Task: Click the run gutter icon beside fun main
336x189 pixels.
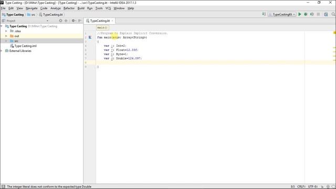Action: 90,37
